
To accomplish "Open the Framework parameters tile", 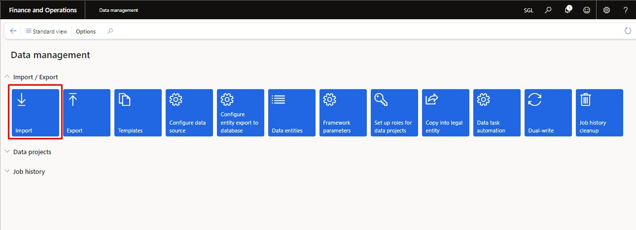I will pos(343,112).
